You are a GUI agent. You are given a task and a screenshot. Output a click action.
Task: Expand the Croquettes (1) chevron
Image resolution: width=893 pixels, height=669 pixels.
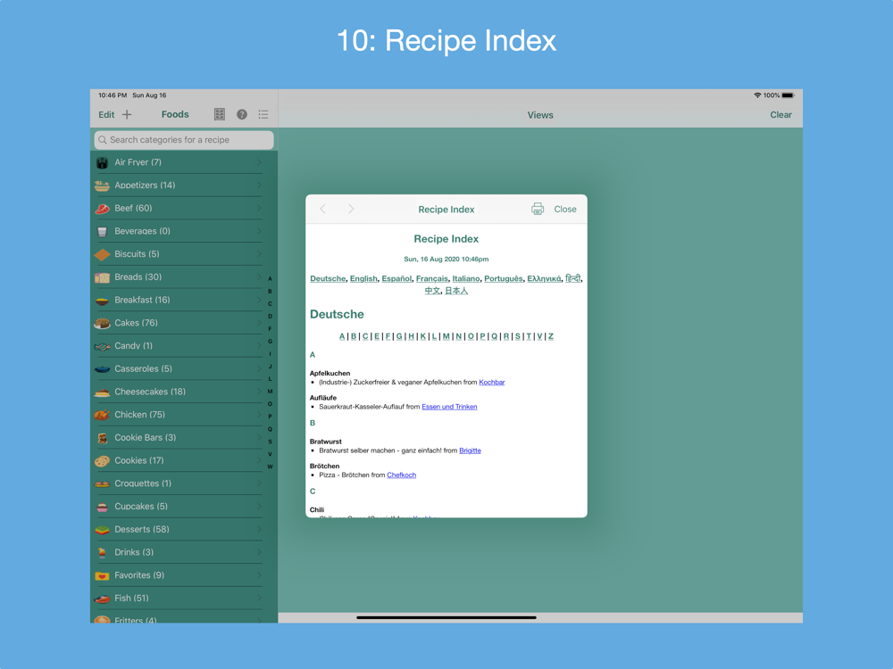259,483
